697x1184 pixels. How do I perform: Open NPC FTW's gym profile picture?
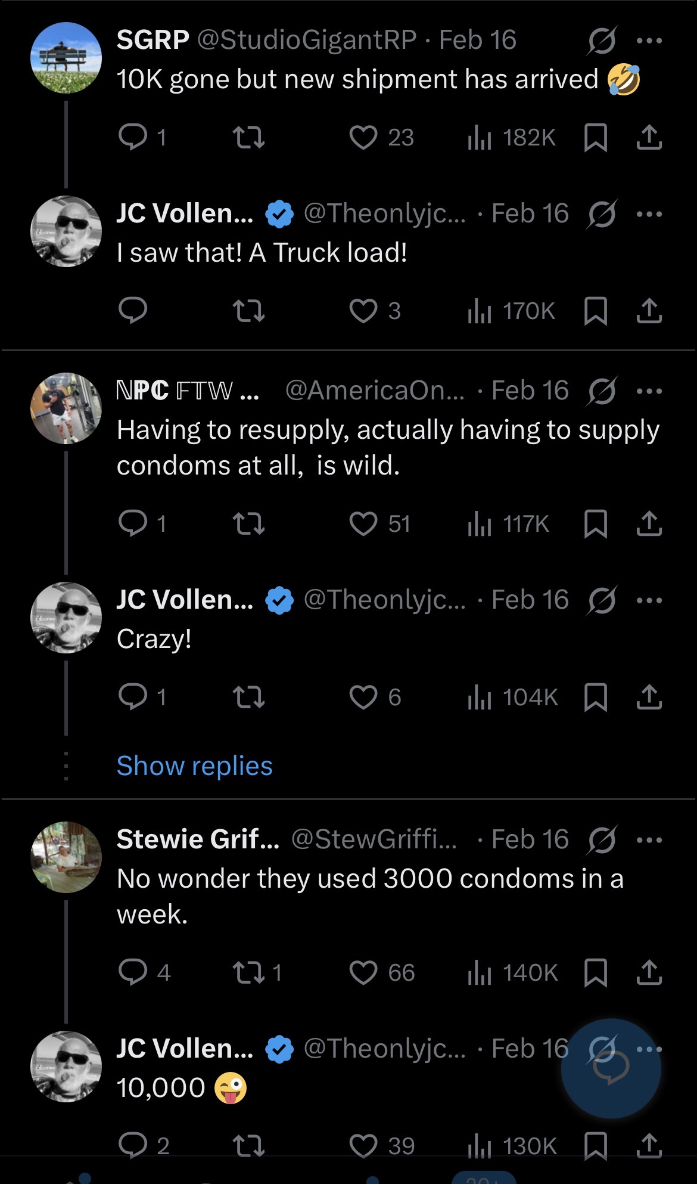pos(66,408)
